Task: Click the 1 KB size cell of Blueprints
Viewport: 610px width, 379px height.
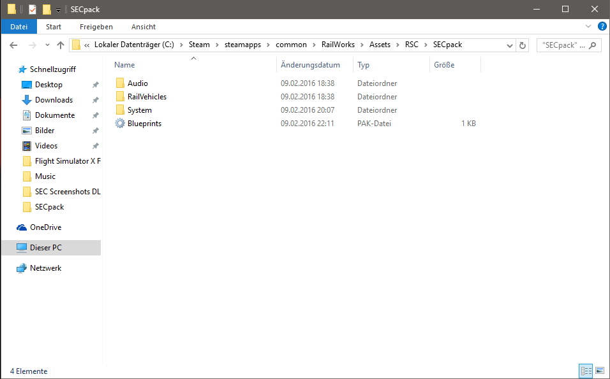Action: point(468,124)
